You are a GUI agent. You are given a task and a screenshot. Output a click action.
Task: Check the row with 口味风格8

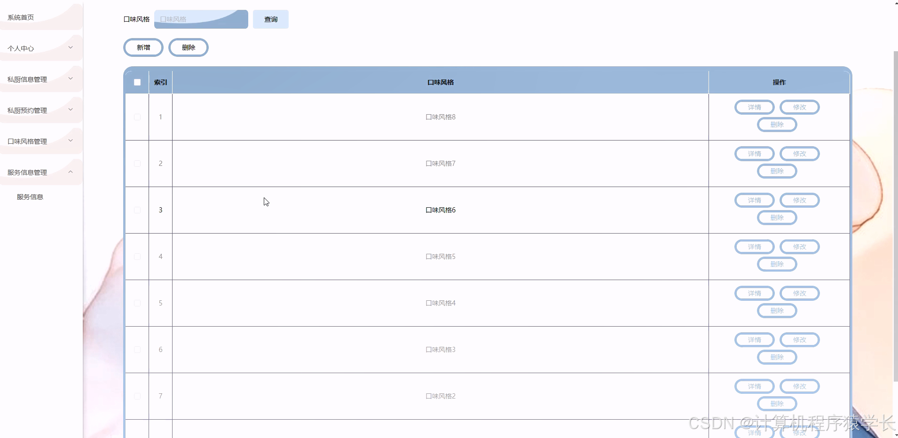tap(137, 117)
